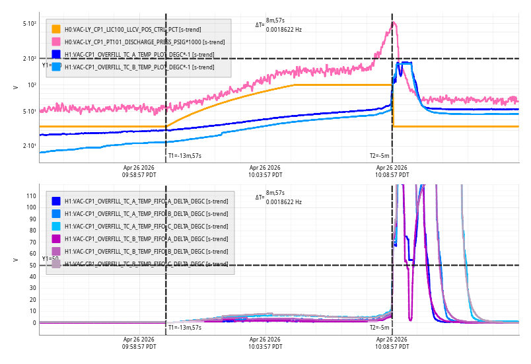Click the T1=-13m,57s cursor label in top plot
The image size is (531, 364).
185,156
